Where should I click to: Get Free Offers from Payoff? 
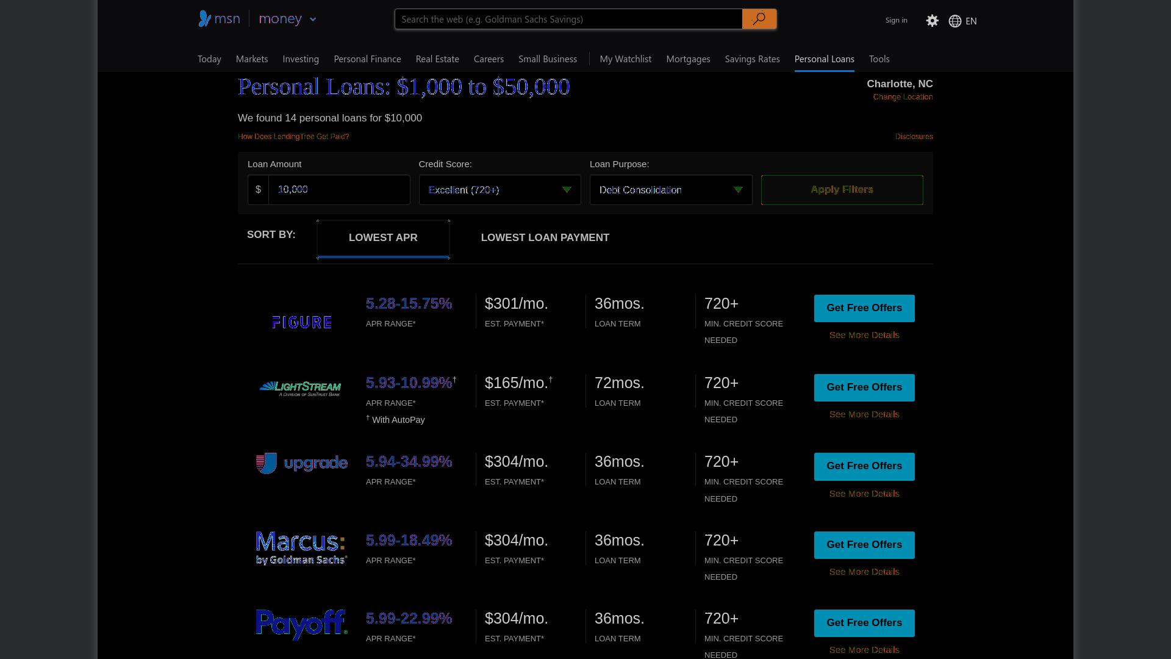point(864,623)
